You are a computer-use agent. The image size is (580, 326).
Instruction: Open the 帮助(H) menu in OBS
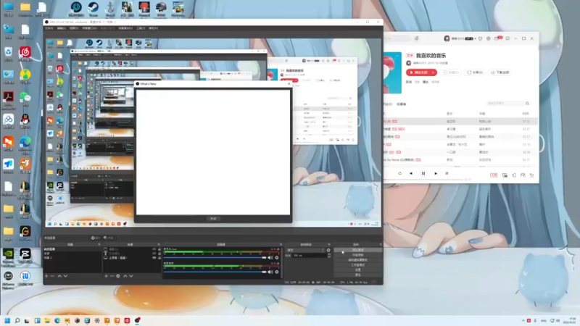[153, 28]
